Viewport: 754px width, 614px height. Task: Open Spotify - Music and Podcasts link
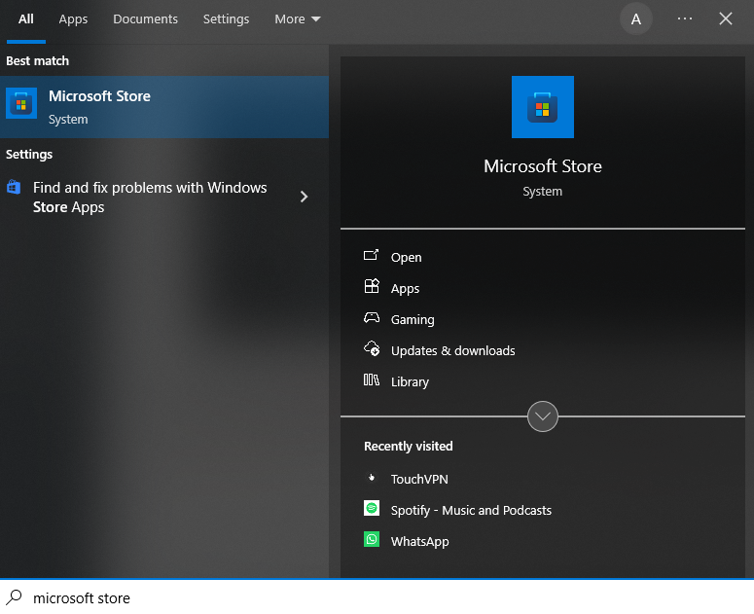(x=471, y=510)
